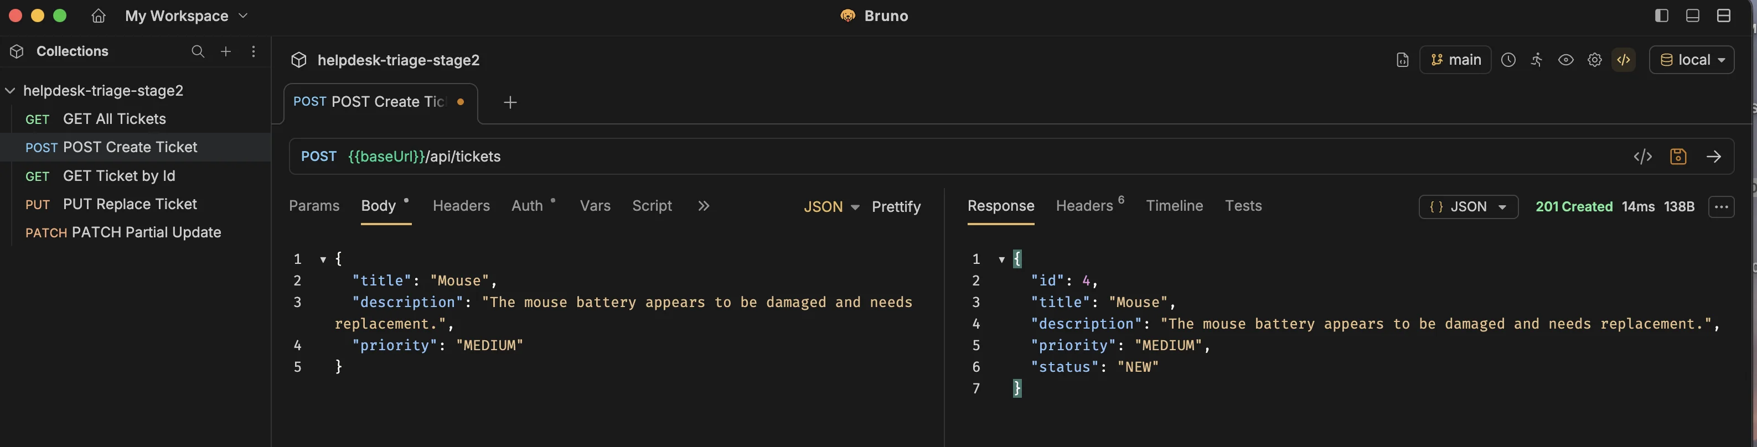Click the home icon in title bar
The height and width of the screenshot is (447, 1757).
pyautogui.click(x=99, y=15)
